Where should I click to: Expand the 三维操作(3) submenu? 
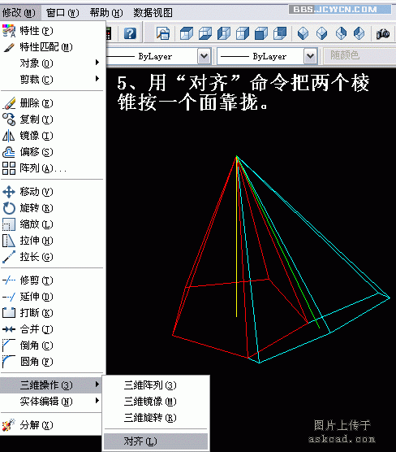click(x=50, y=385)
